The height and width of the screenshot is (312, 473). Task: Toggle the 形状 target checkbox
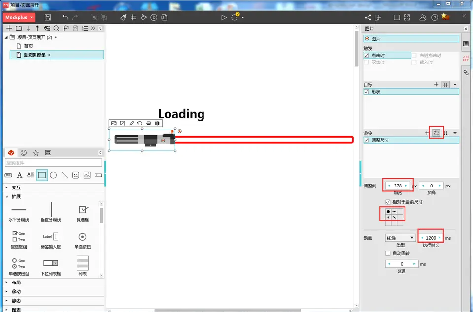pos(366,92)
